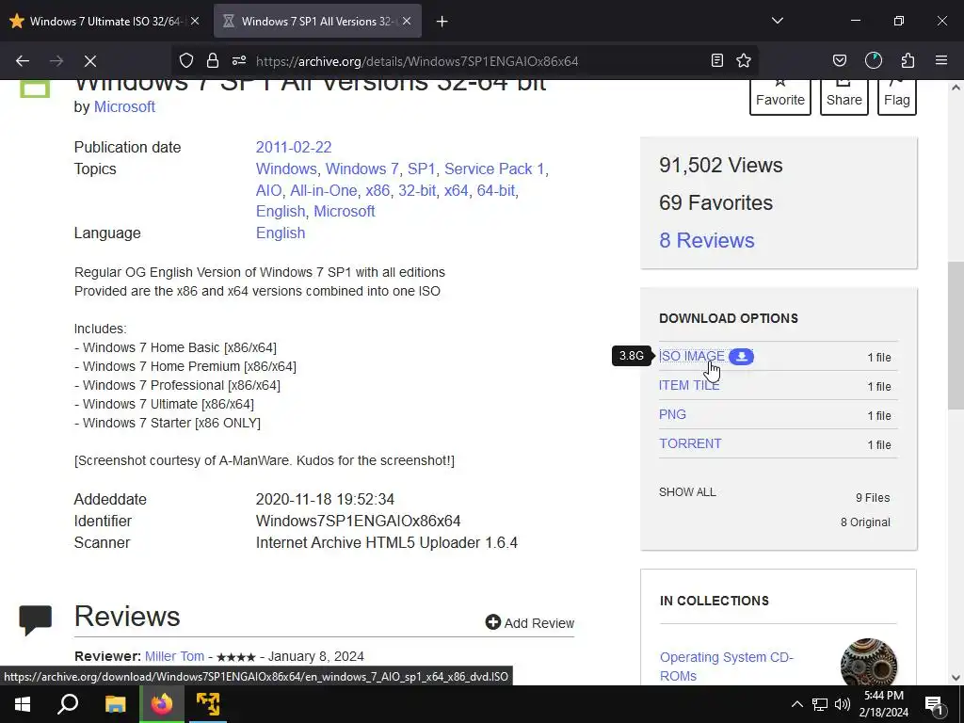Open the yellow app icon in taskbar
The width and height of the screenshot is (964, 723).
[208, 704]
